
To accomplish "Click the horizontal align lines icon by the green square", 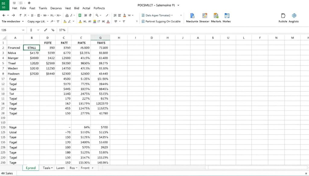I will 85,15.
